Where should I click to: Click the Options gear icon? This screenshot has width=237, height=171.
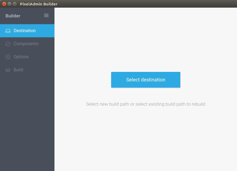click(x=8, y=57)
